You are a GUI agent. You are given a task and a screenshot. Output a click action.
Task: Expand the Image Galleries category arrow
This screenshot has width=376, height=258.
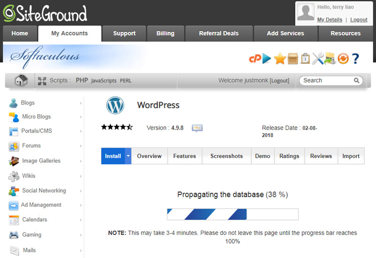[x=81, y=161]
